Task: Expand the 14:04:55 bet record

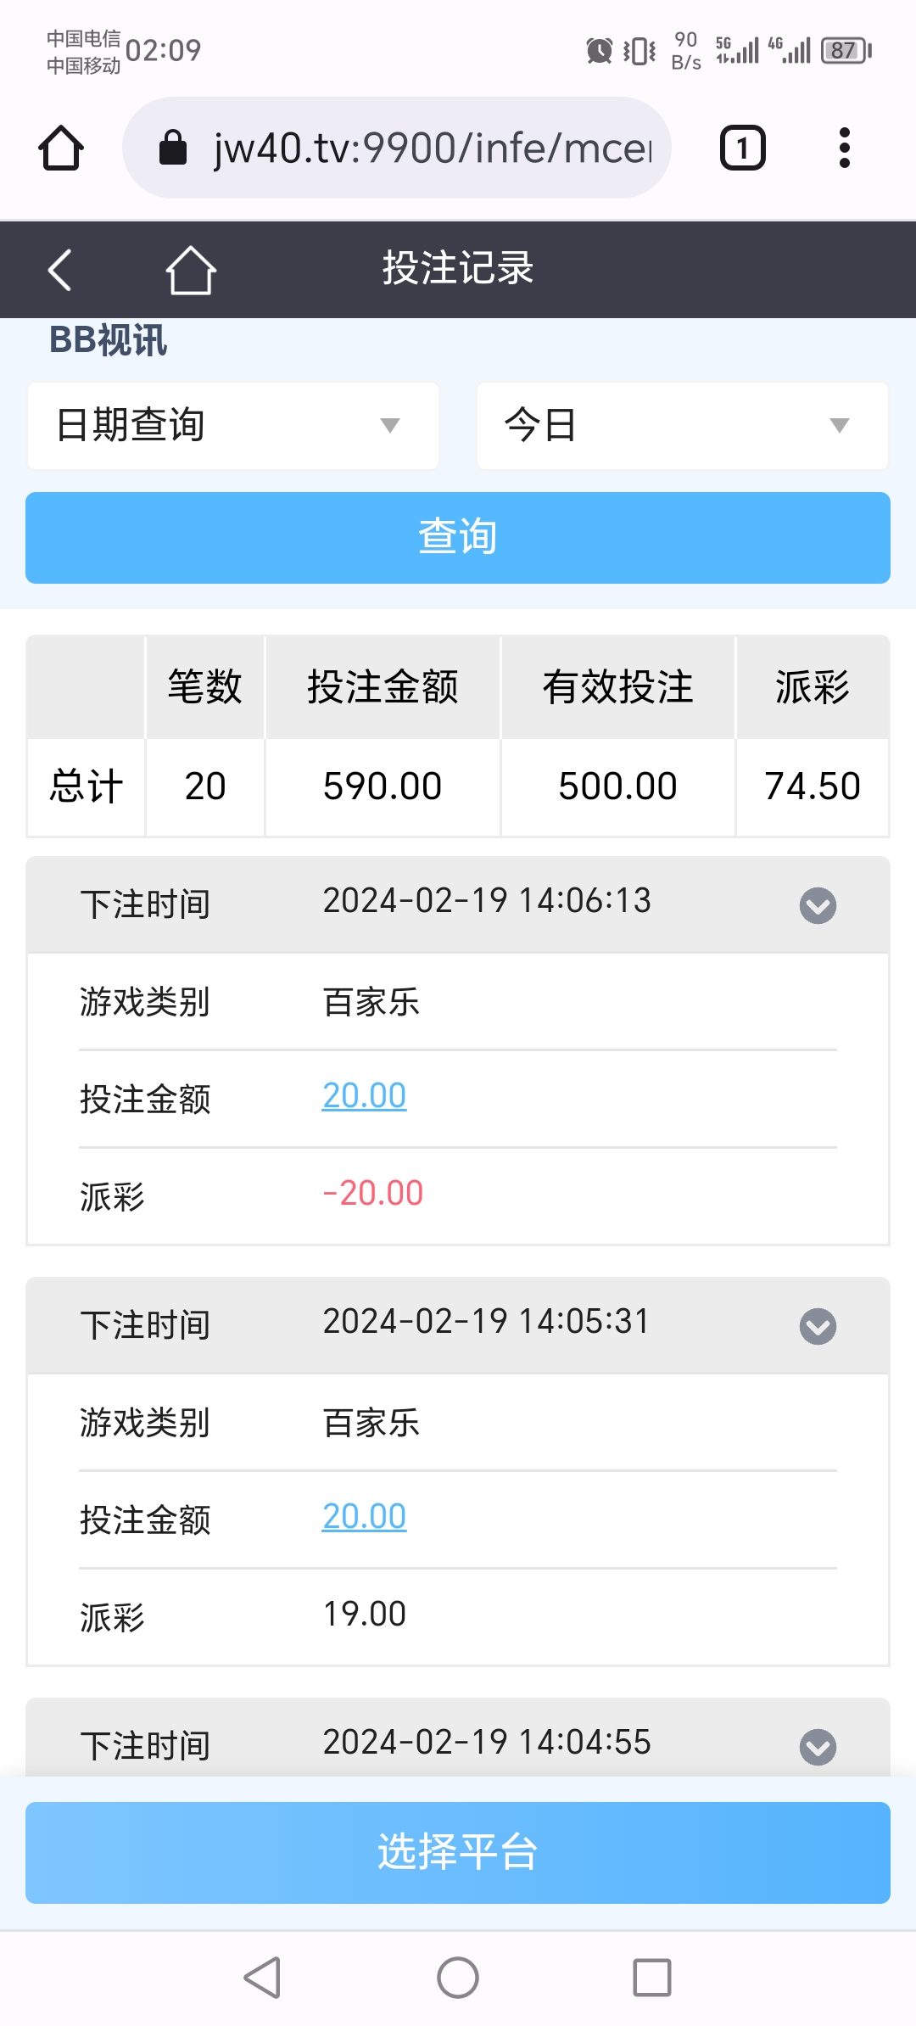Action: 818,1747
